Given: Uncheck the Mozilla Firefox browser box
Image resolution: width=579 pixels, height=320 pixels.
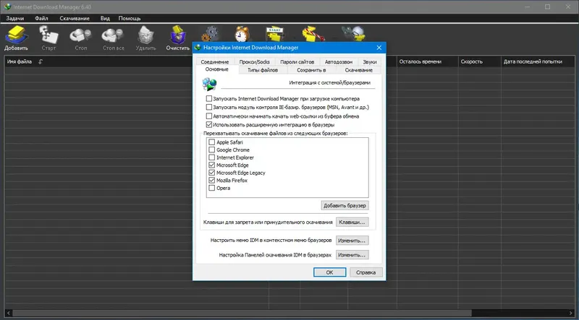Looking at the screenshot, I should [x=211, y=181].
